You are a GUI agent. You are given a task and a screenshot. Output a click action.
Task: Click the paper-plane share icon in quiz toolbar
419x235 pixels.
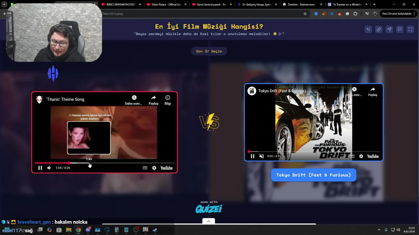click(389, 29)
